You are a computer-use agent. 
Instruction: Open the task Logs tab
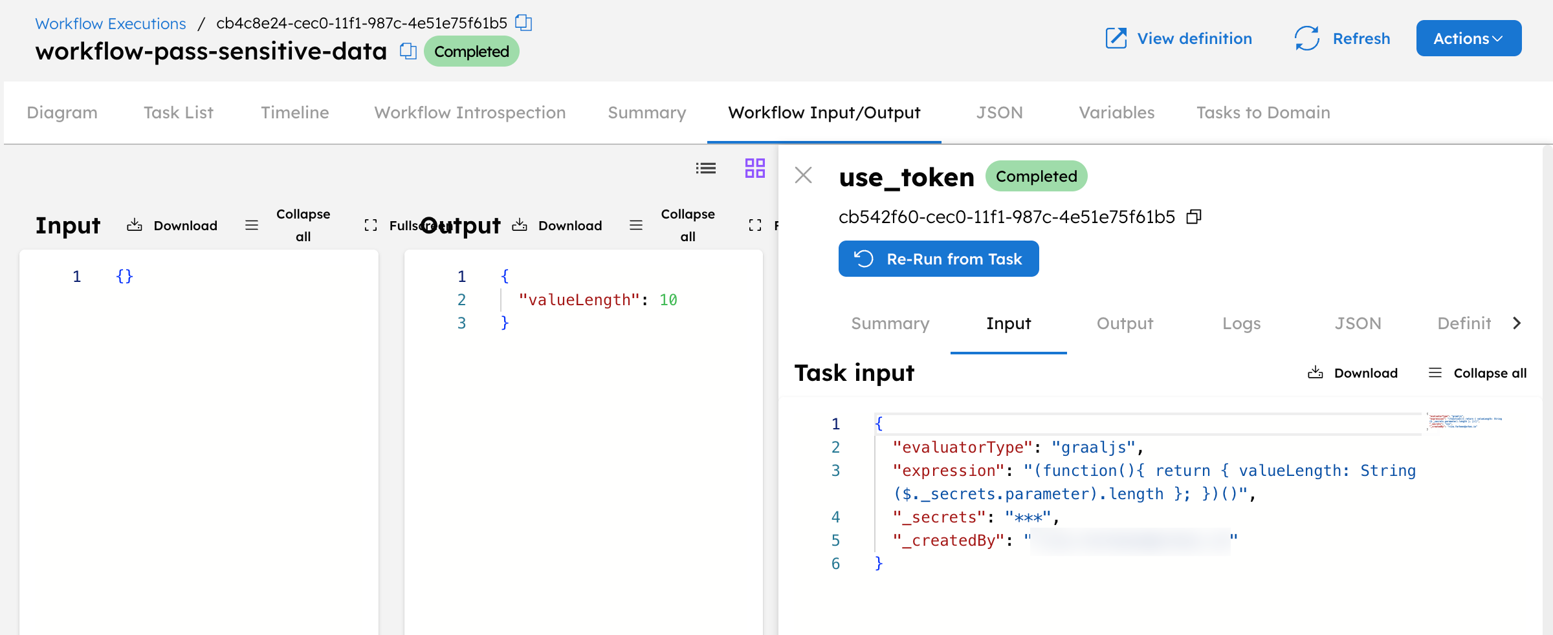coord(1242,323)
